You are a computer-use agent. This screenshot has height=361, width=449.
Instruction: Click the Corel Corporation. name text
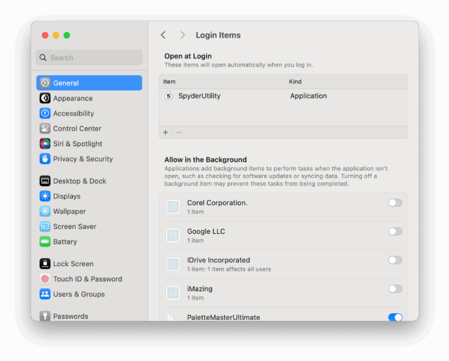pos(217,203)
